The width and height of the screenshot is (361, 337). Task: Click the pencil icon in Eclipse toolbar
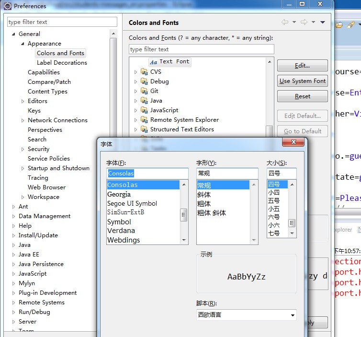(x=351, y=24)
